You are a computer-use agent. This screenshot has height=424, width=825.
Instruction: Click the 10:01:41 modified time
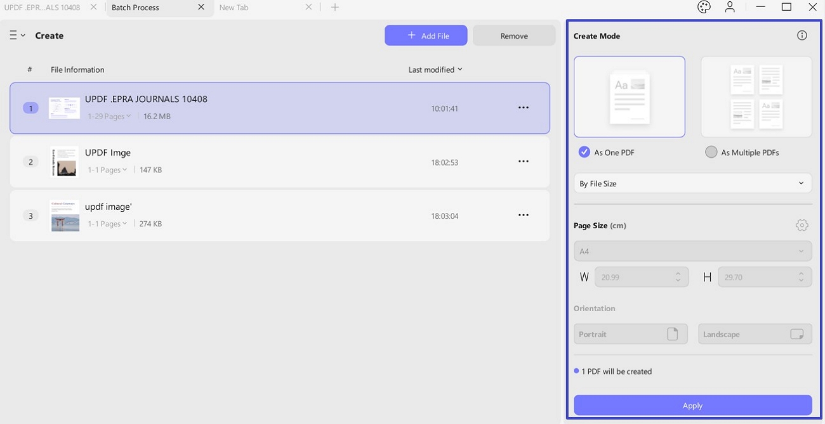point(444,108)
